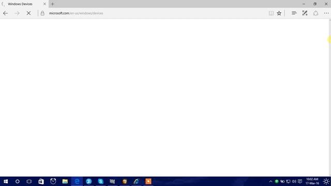This screenshot has width=331, height=186.
Task: Open network settings tray icon
Action: pos(288,181)
